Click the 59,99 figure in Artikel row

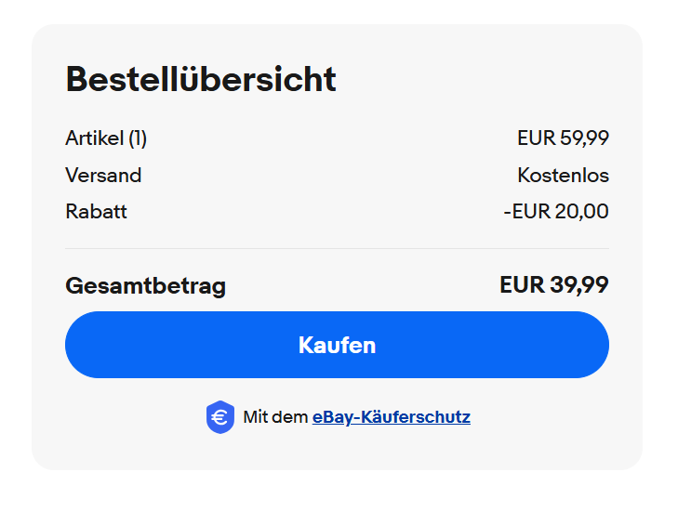[585, 138]
